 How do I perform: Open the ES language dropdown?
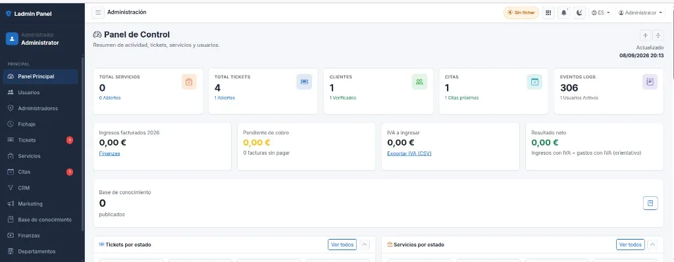[600, 13]
